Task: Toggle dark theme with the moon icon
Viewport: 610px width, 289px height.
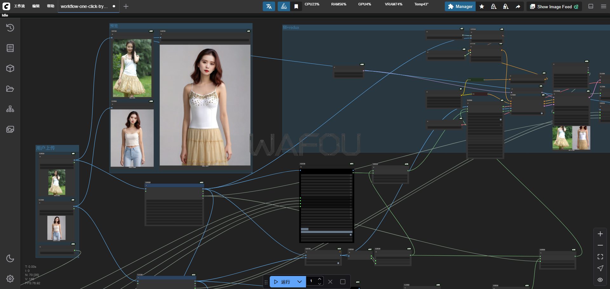Action: pyautogui.click(x=10, y=258)
